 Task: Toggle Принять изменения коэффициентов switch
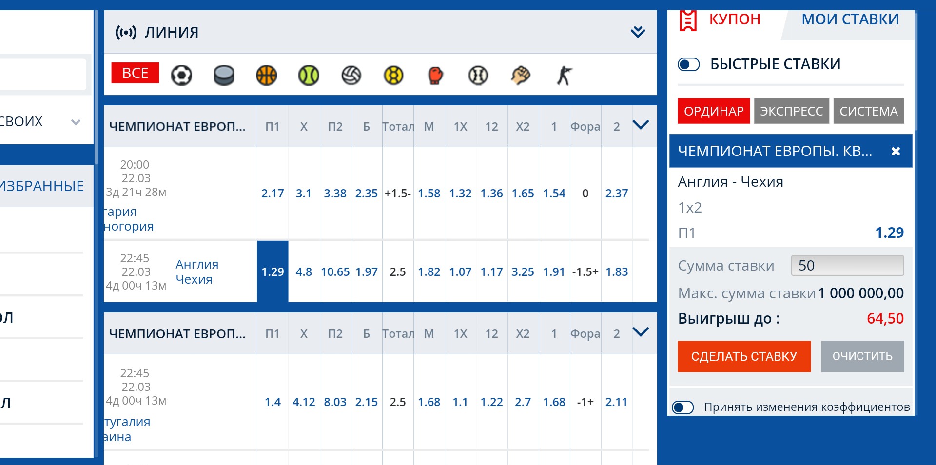682,407
